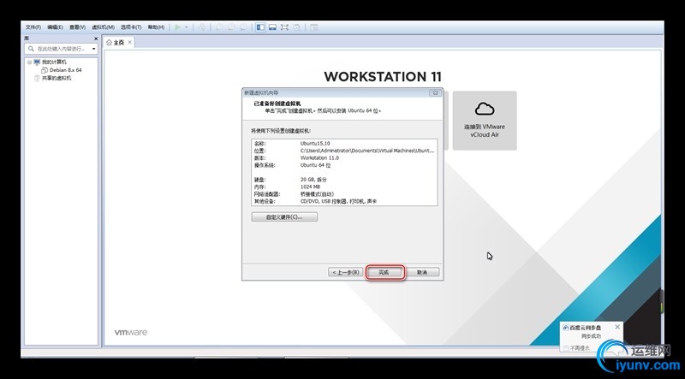The image size is (685, 379).
Task: Click the 网络适配器 桥接模式 row
Action: [344, 194]
